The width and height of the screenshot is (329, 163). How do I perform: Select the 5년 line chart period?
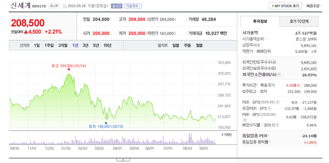pyautogui.click(x=96, y=45)
